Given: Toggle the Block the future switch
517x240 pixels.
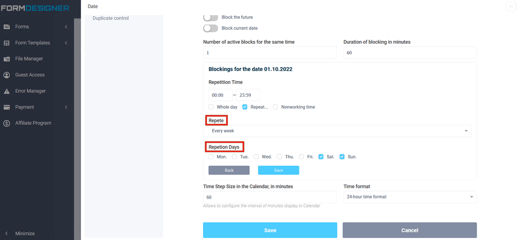Looking at the screenshot, I should click(211, 17).
